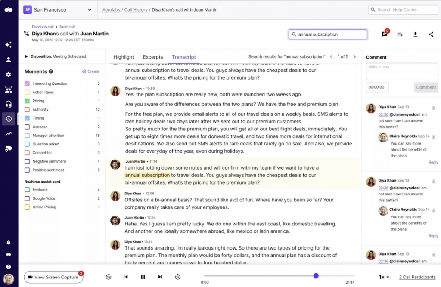Switch to the Excerpts tab
Viewport: 441px width, 287px height.
tap(153, 57)
